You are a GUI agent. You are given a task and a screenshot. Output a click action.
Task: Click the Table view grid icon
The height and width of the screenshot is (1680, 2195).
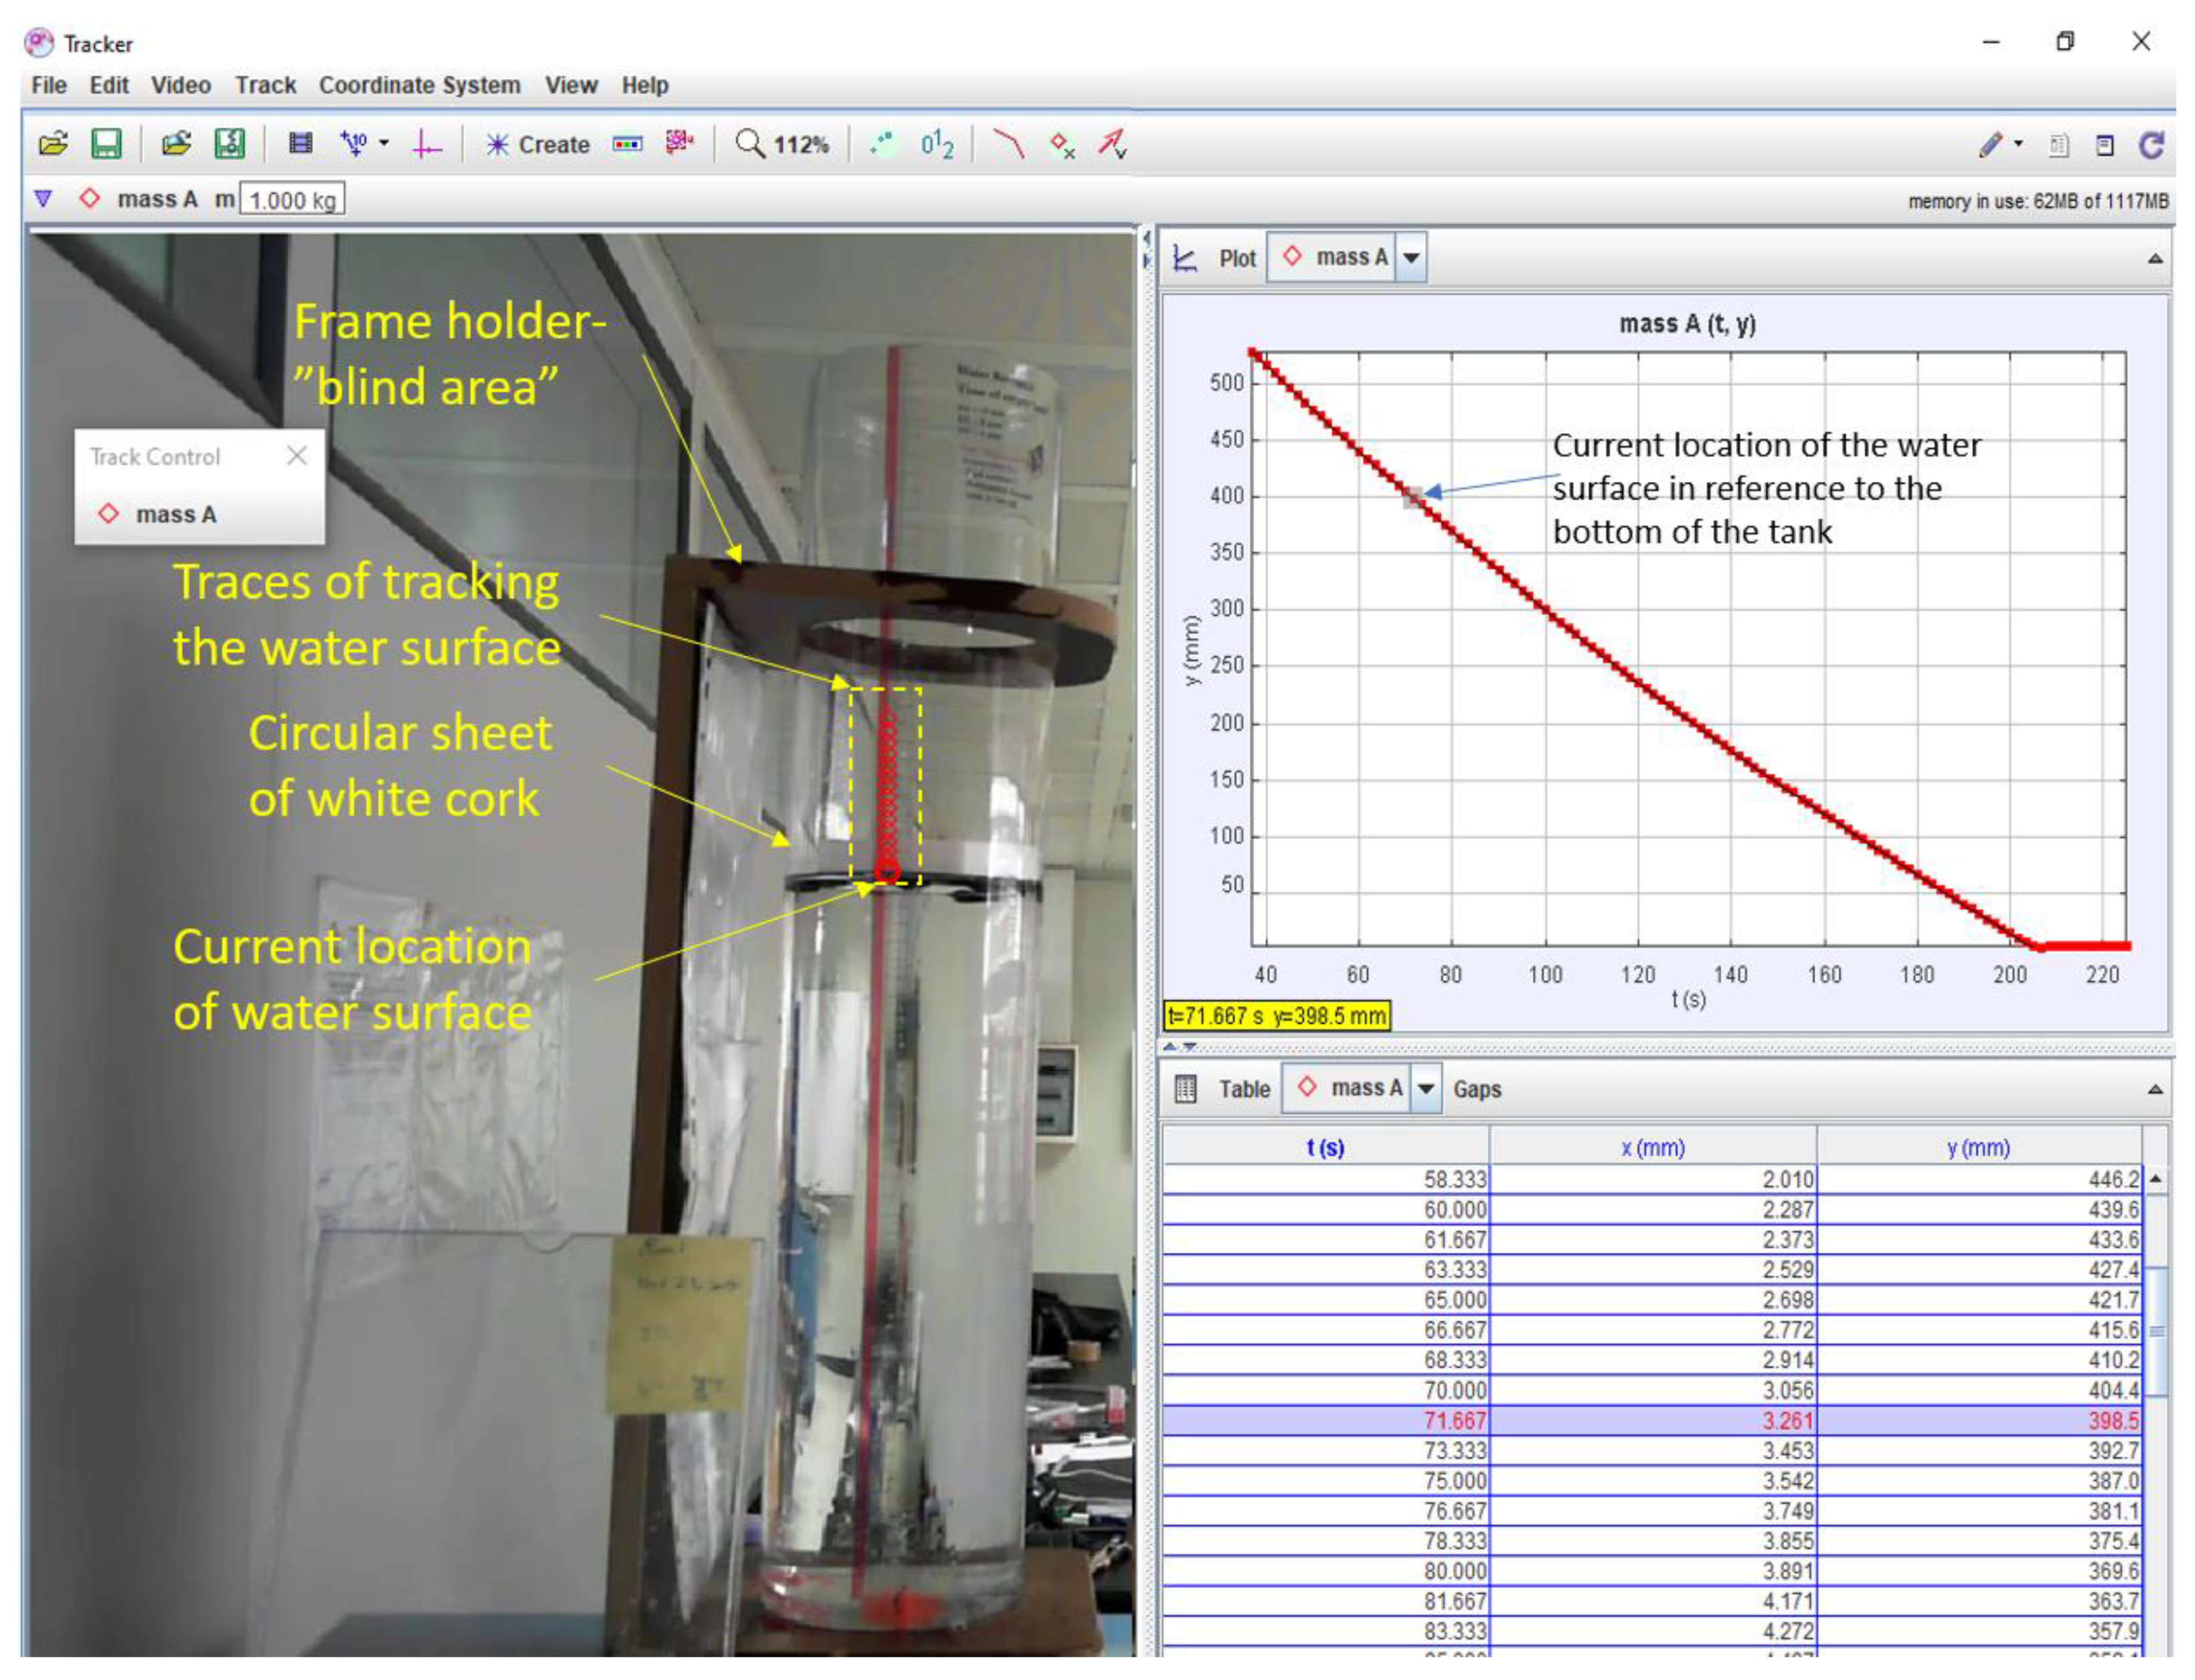1186,1089
